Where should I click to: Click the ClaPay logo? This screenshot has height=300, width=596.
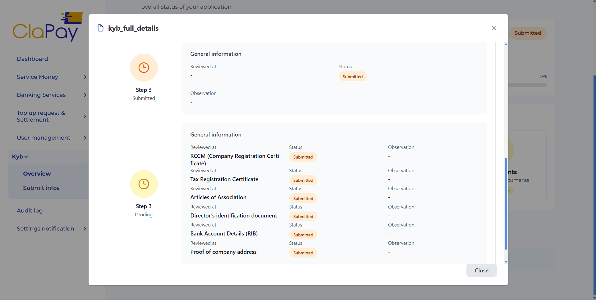[47, 27]
